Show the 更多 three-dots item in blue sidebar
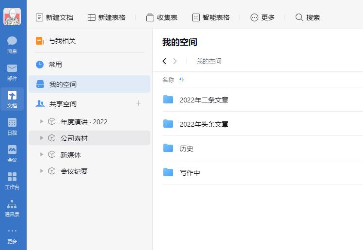Screen dimensions: 363x250 [12, 236]
